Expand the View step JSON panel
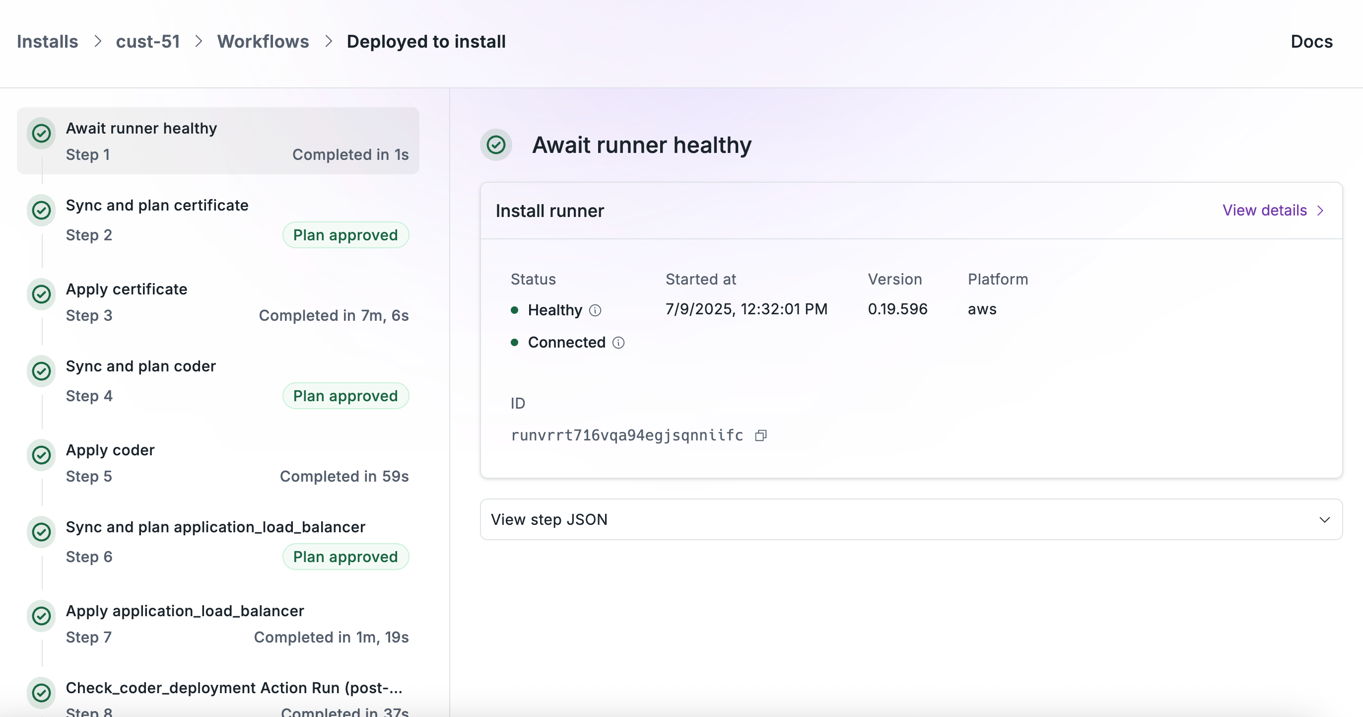Image resolution: width=1363 pixels, height=717 pixels. [x=911, y=520]
